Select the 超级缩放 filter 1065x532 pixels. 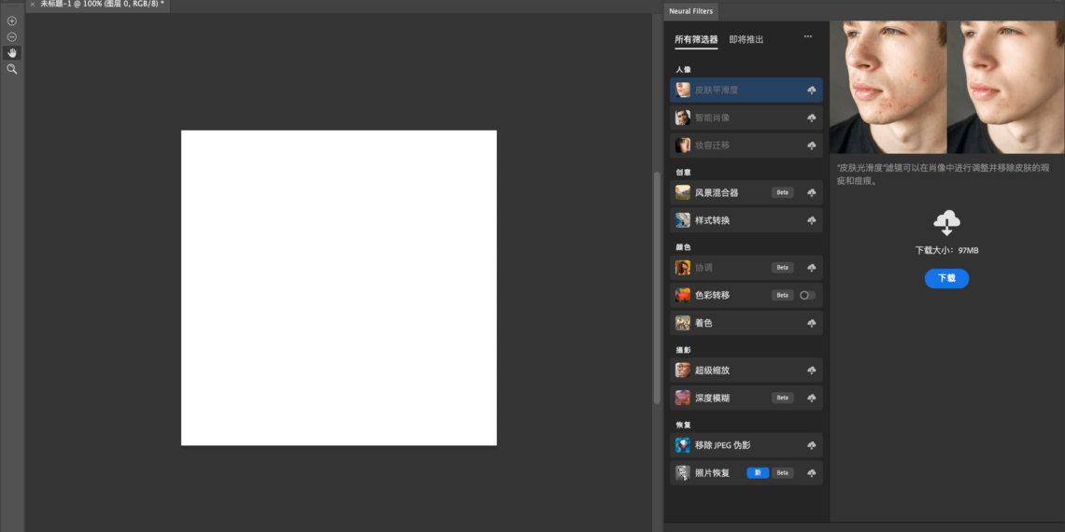(x=745, y=371)
